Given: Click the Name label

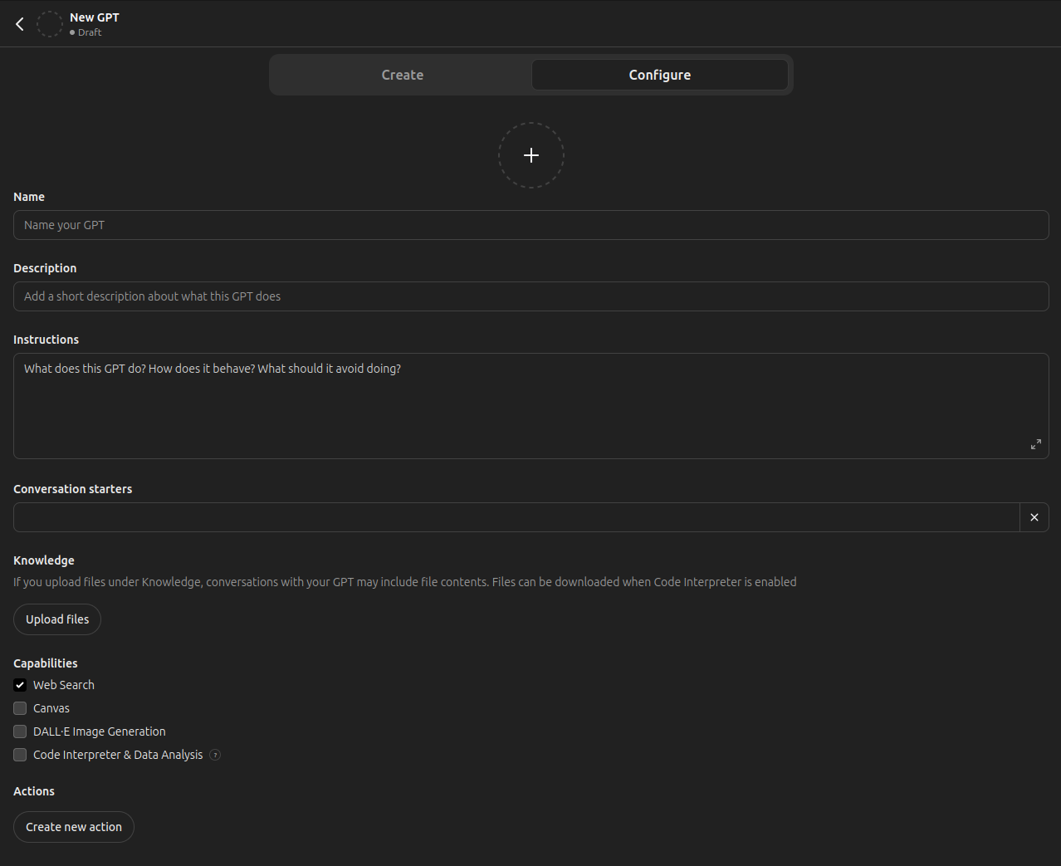Looking at the screenshot, I should [x=29, y=197].
